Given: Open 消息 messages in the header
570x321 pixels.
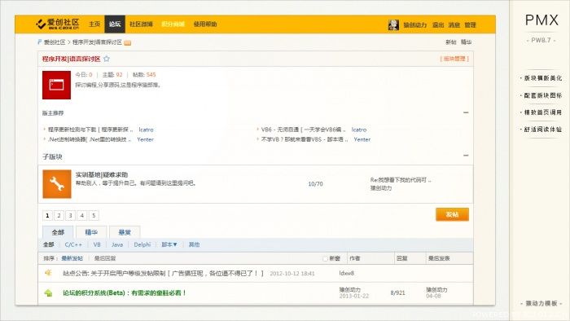Looking at the screenshot, I should (x=454, y=24).
